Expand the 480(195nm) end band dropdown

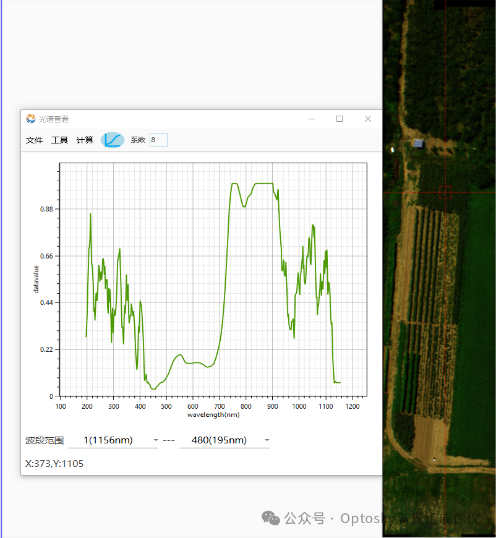tap(267, 440)
